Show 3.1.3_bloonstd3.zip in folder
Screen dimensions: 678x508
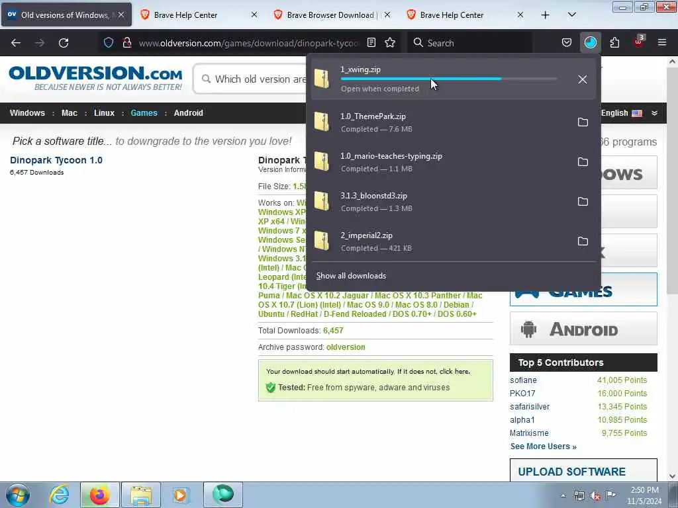coord(583,202)
